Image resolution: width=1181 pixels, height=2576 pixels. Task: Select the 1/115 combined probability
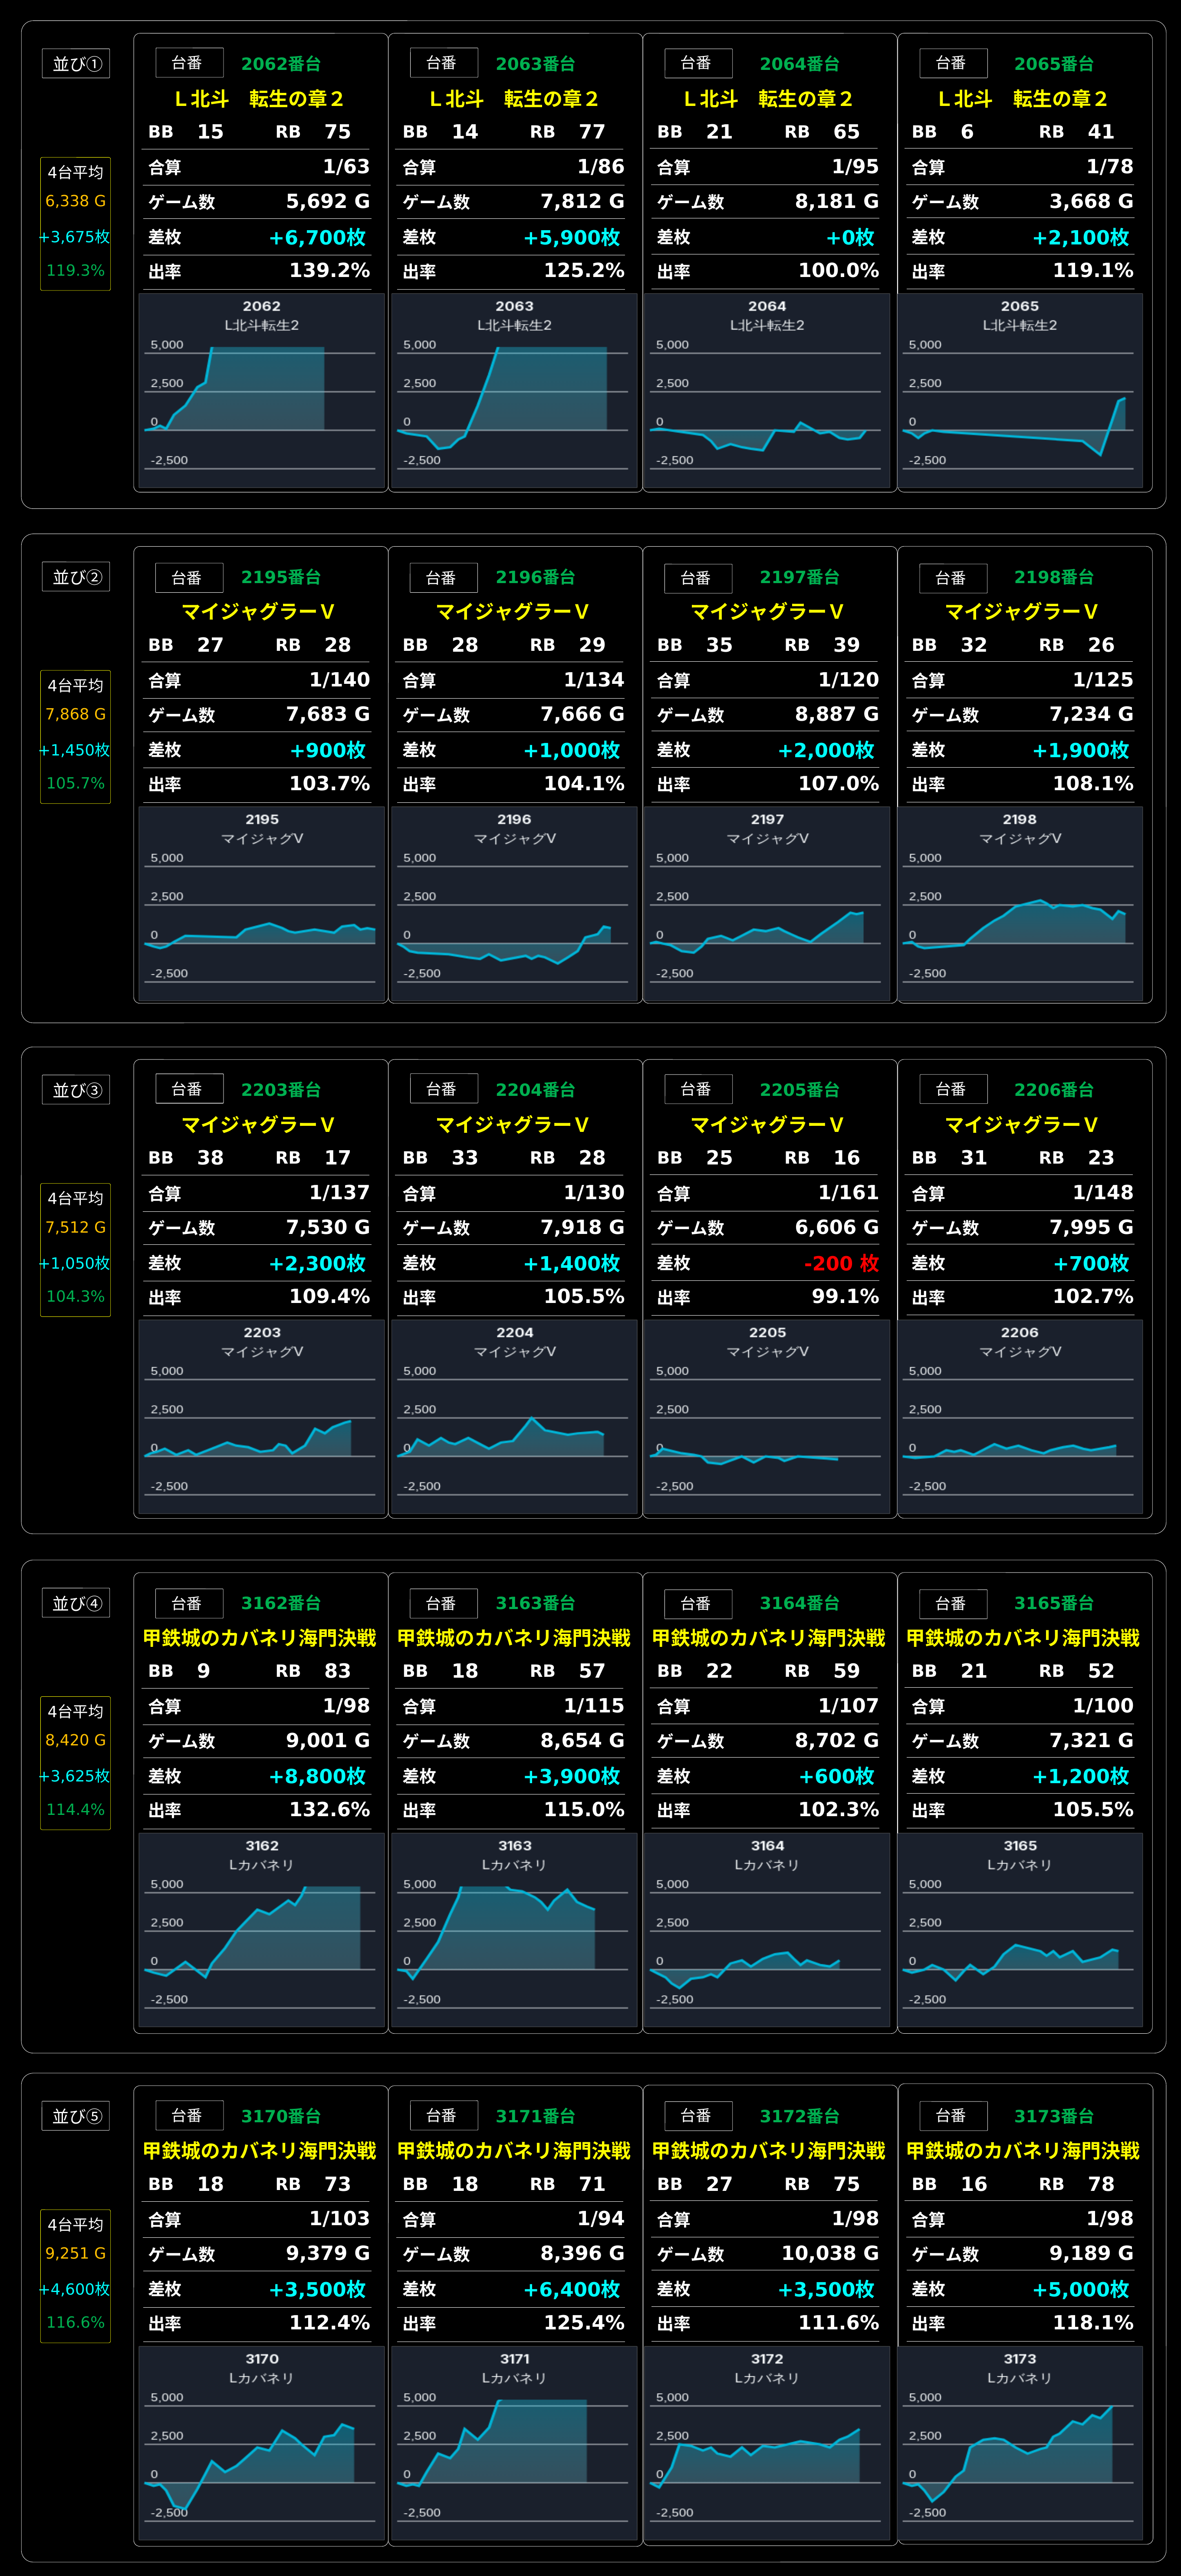594,1706
